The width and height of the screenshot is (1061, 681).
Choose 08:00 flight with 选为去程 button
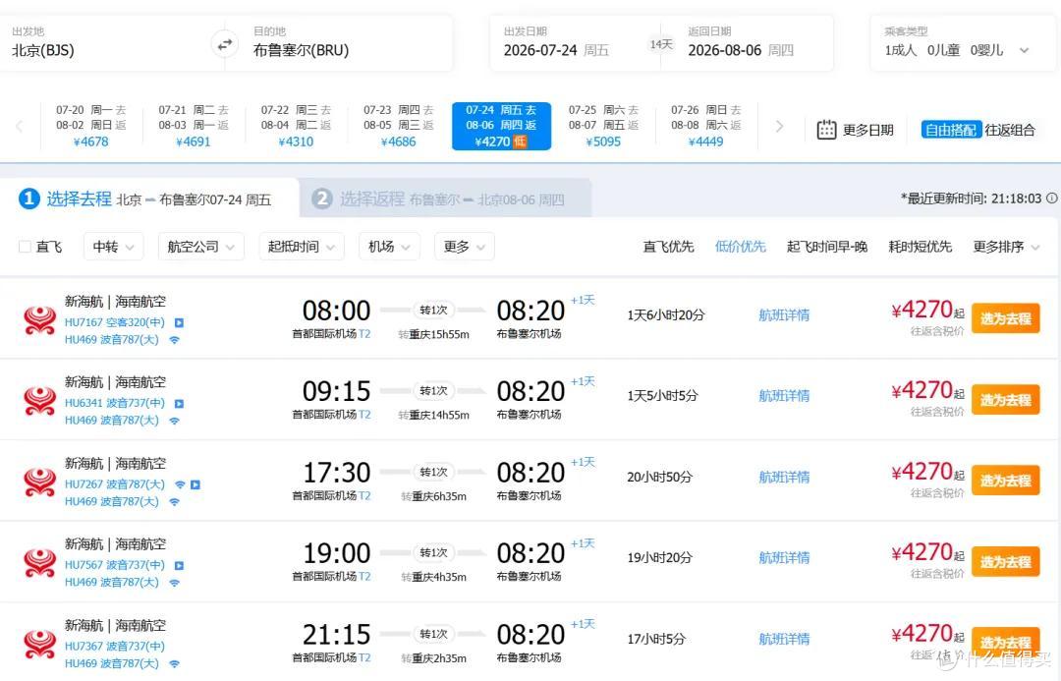click(x=1006, y=318)
